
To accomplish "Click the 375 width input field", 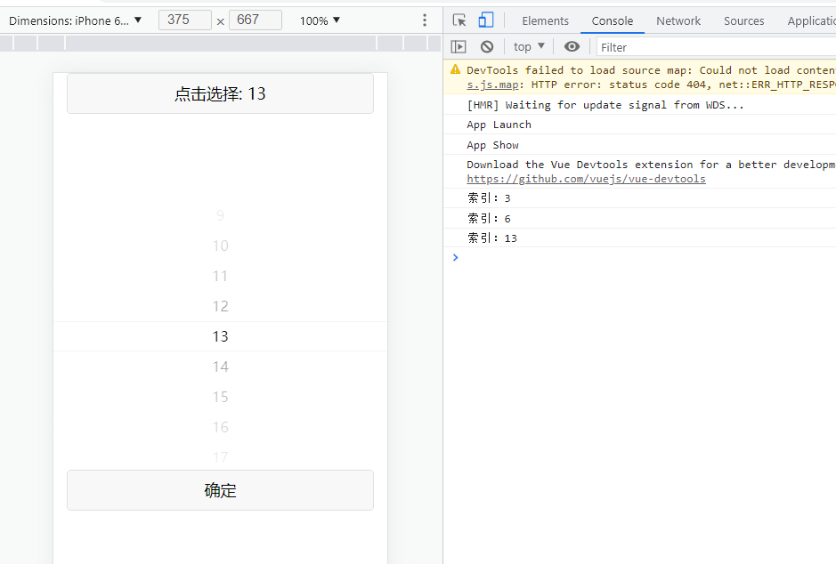I will (184, 20).
